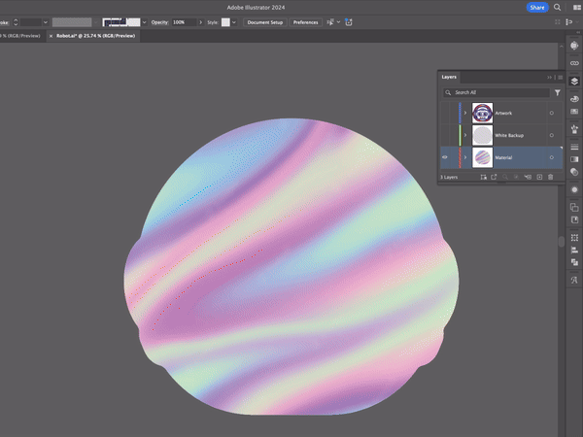Expand the Artwork layer contents
The width and height of the screenshot is (583, 437).
tap(465, 113)
